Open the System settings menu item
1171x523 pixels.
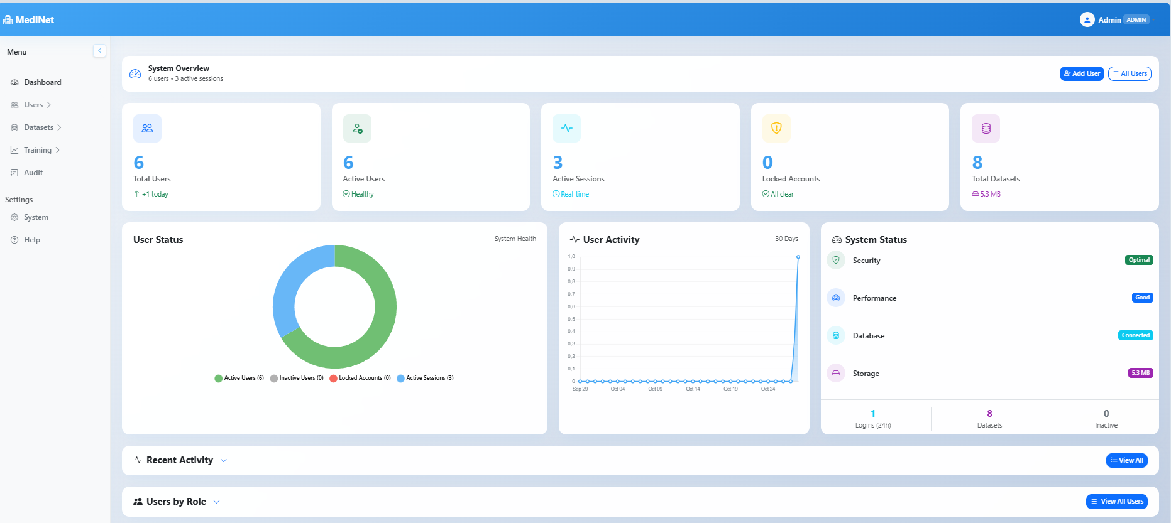[x=55, y=217]
